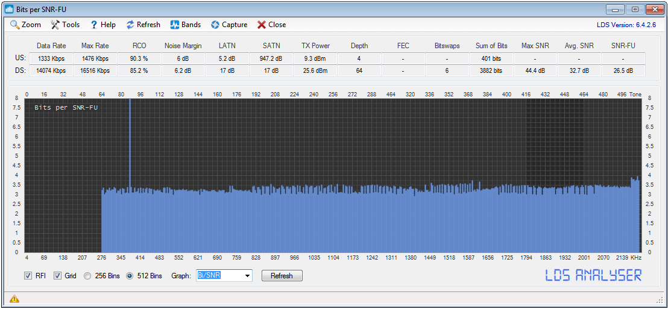668x309 pixels.
Task: Toggle the Grid checkbox
Action: click(58, 276)
